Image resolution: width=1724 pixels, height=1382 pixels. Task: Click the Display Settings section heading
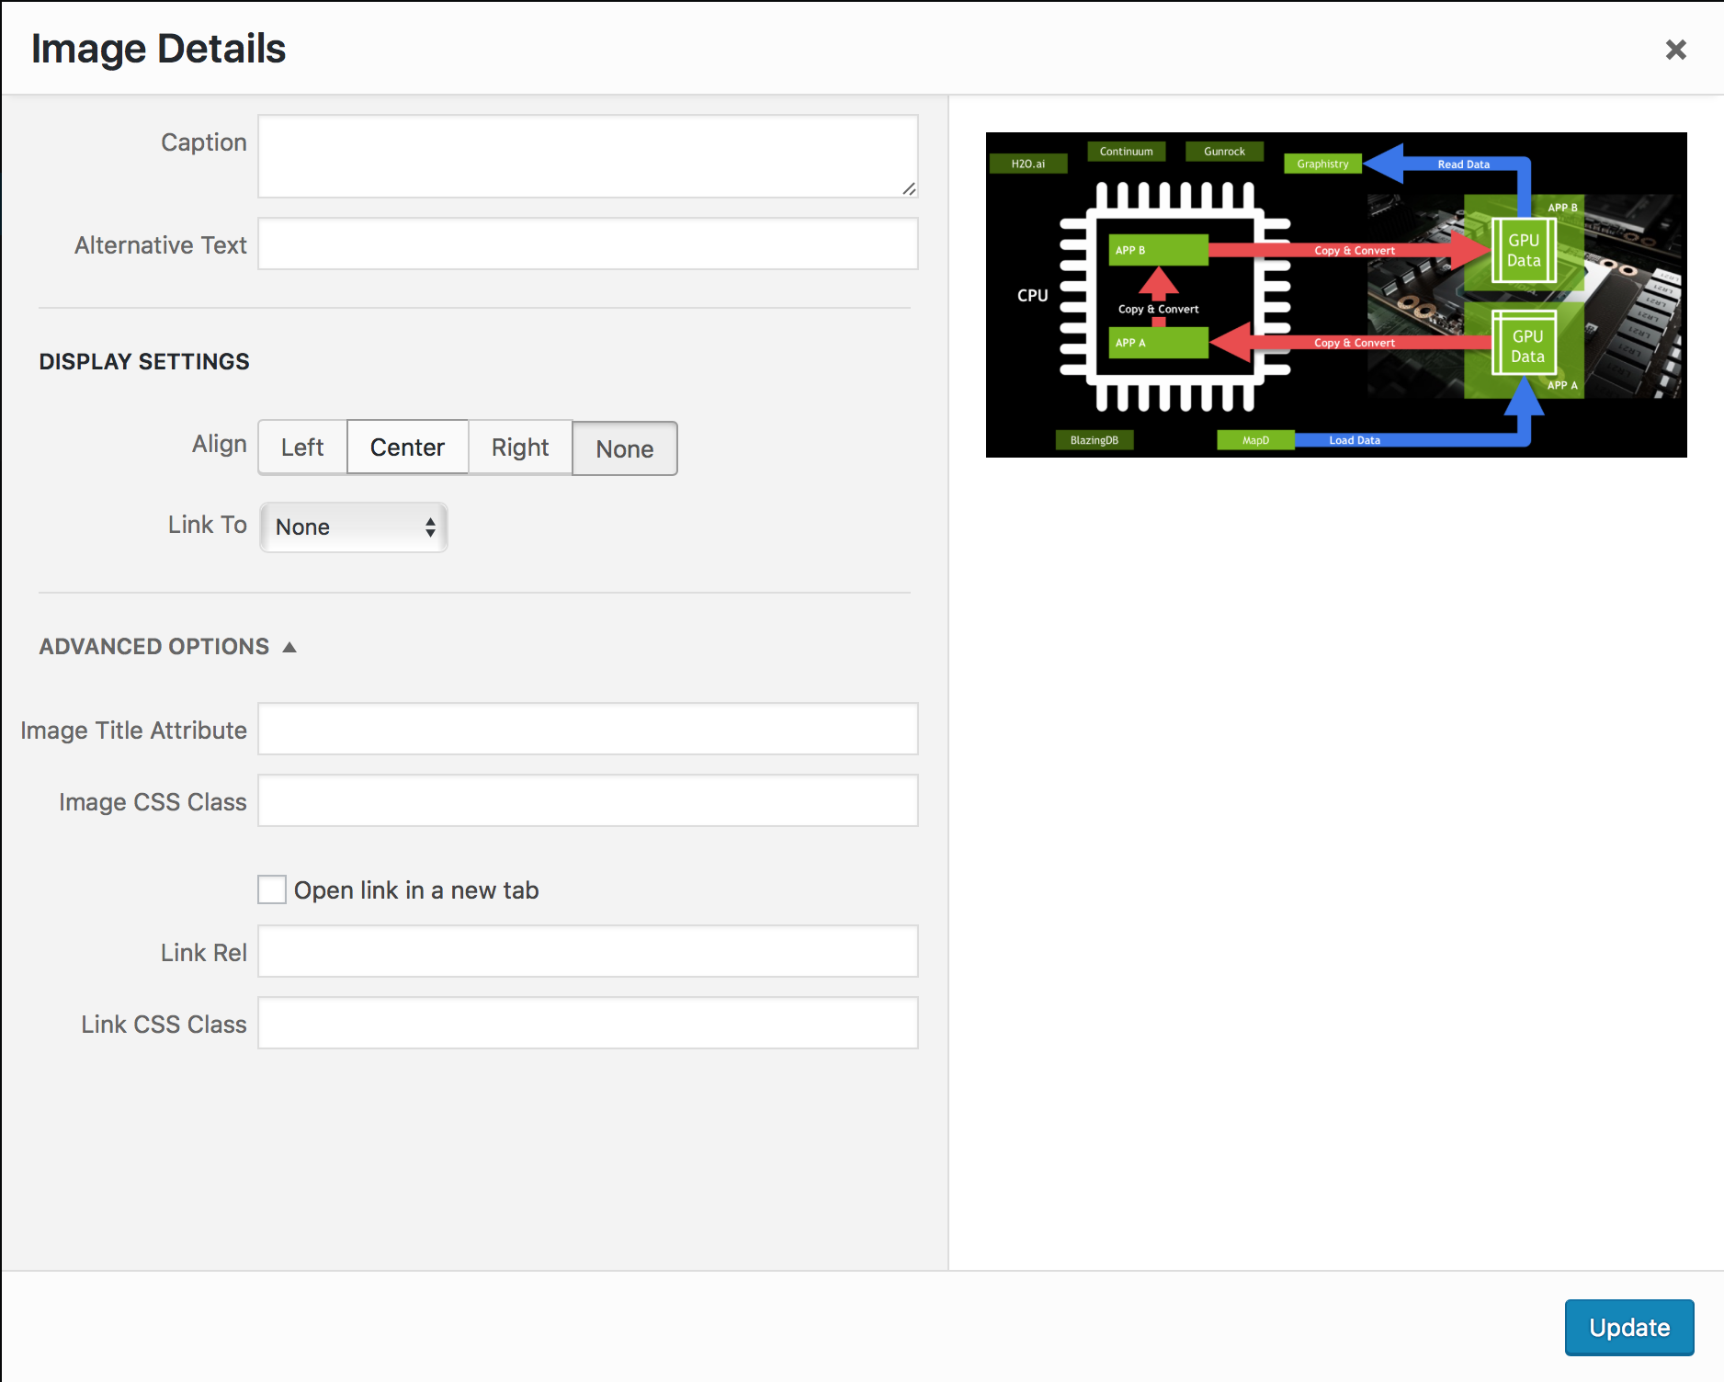tap(143, 361)
